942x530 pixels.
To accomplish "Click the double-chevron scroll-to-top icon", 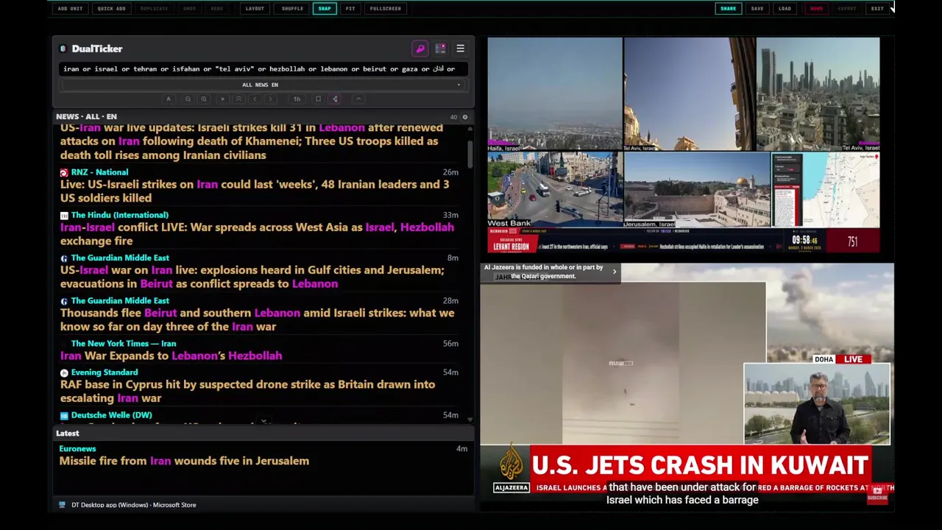I will click(x=238, y=99).
